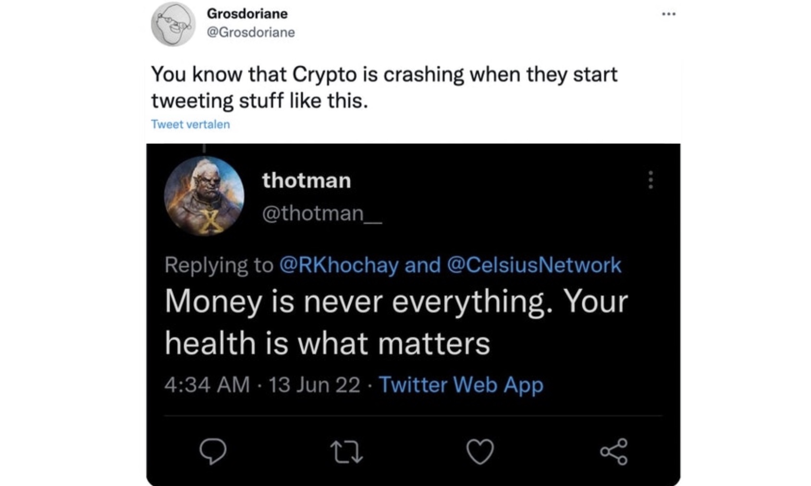Image resolution: width=811 pixels, height=486 pixels.
Task: Open the vertical three-dot menu on thotman tweet
Action: coord(651,180)
